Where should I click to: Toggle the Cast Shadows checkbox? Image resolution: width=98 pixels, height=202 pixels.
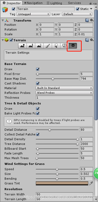point(38,83)
